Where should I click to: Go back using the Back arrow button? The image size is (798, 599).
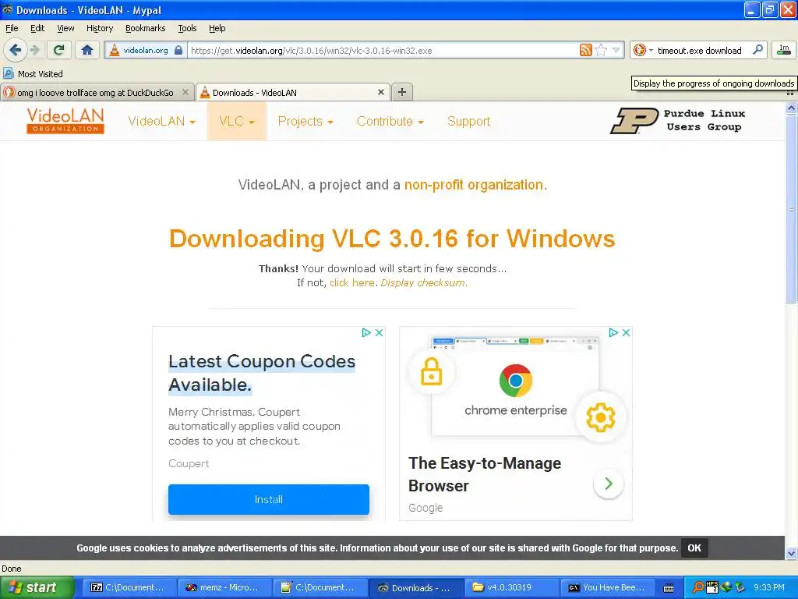16,50
